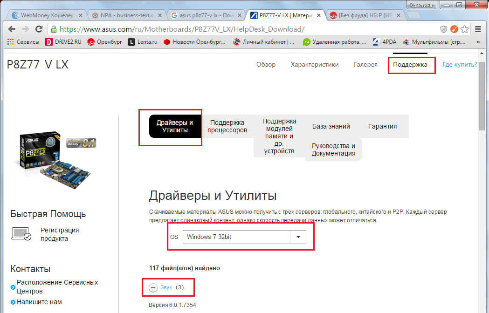The width and height of the screenshot is (489, 313).
Task: Select the Поддержка процессоров tab
Action: (227, 126)
